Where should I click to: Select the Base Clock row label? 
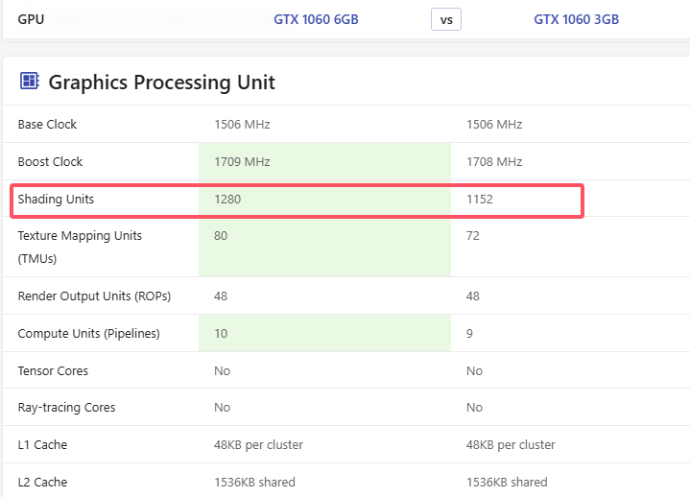(47, 125)
